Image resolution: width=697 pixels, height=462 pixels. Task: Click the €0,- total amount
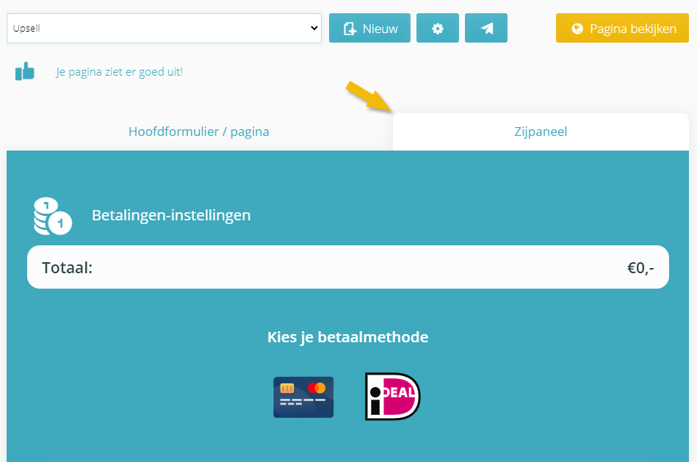coord(640,267)
